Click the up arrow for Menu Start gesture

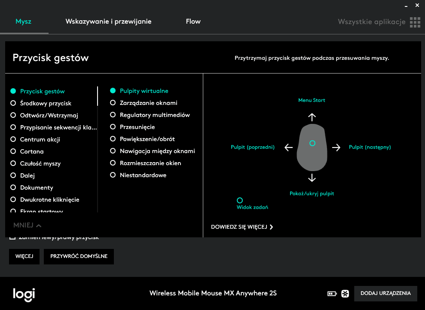coord(312,117)
